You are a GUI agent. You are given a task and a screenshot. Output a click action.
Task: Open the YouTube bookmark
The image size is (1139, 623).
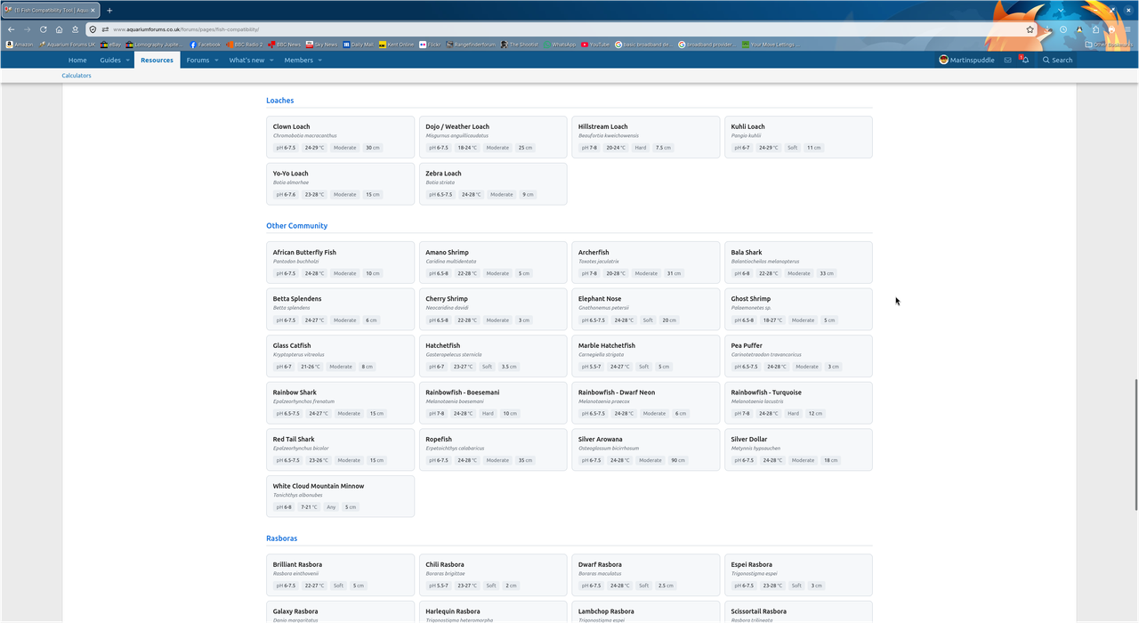[x=595, y=44]
